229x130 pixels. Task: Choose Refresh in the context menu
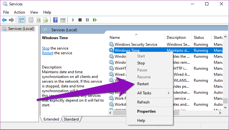coord(150,102)
